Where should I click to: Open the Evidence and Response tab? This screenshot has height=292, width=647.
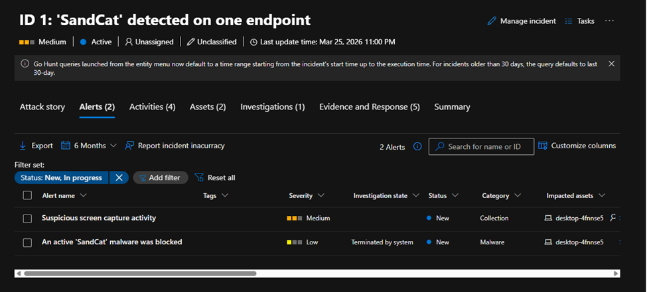tap(369, 107)
